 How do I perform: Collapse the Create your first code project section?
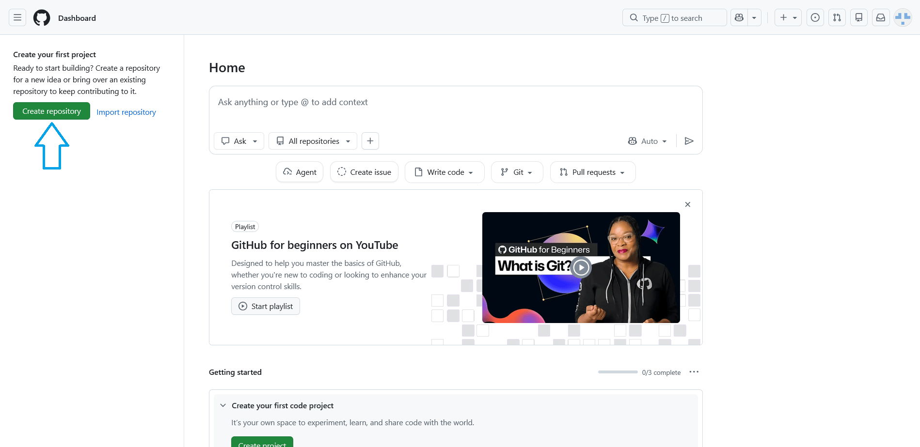(223, 405)
